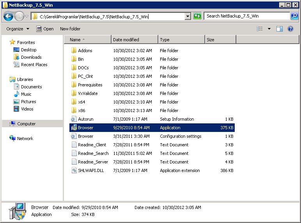
Task: Click the Search magnifier button
Action: (x=294, y=16)
